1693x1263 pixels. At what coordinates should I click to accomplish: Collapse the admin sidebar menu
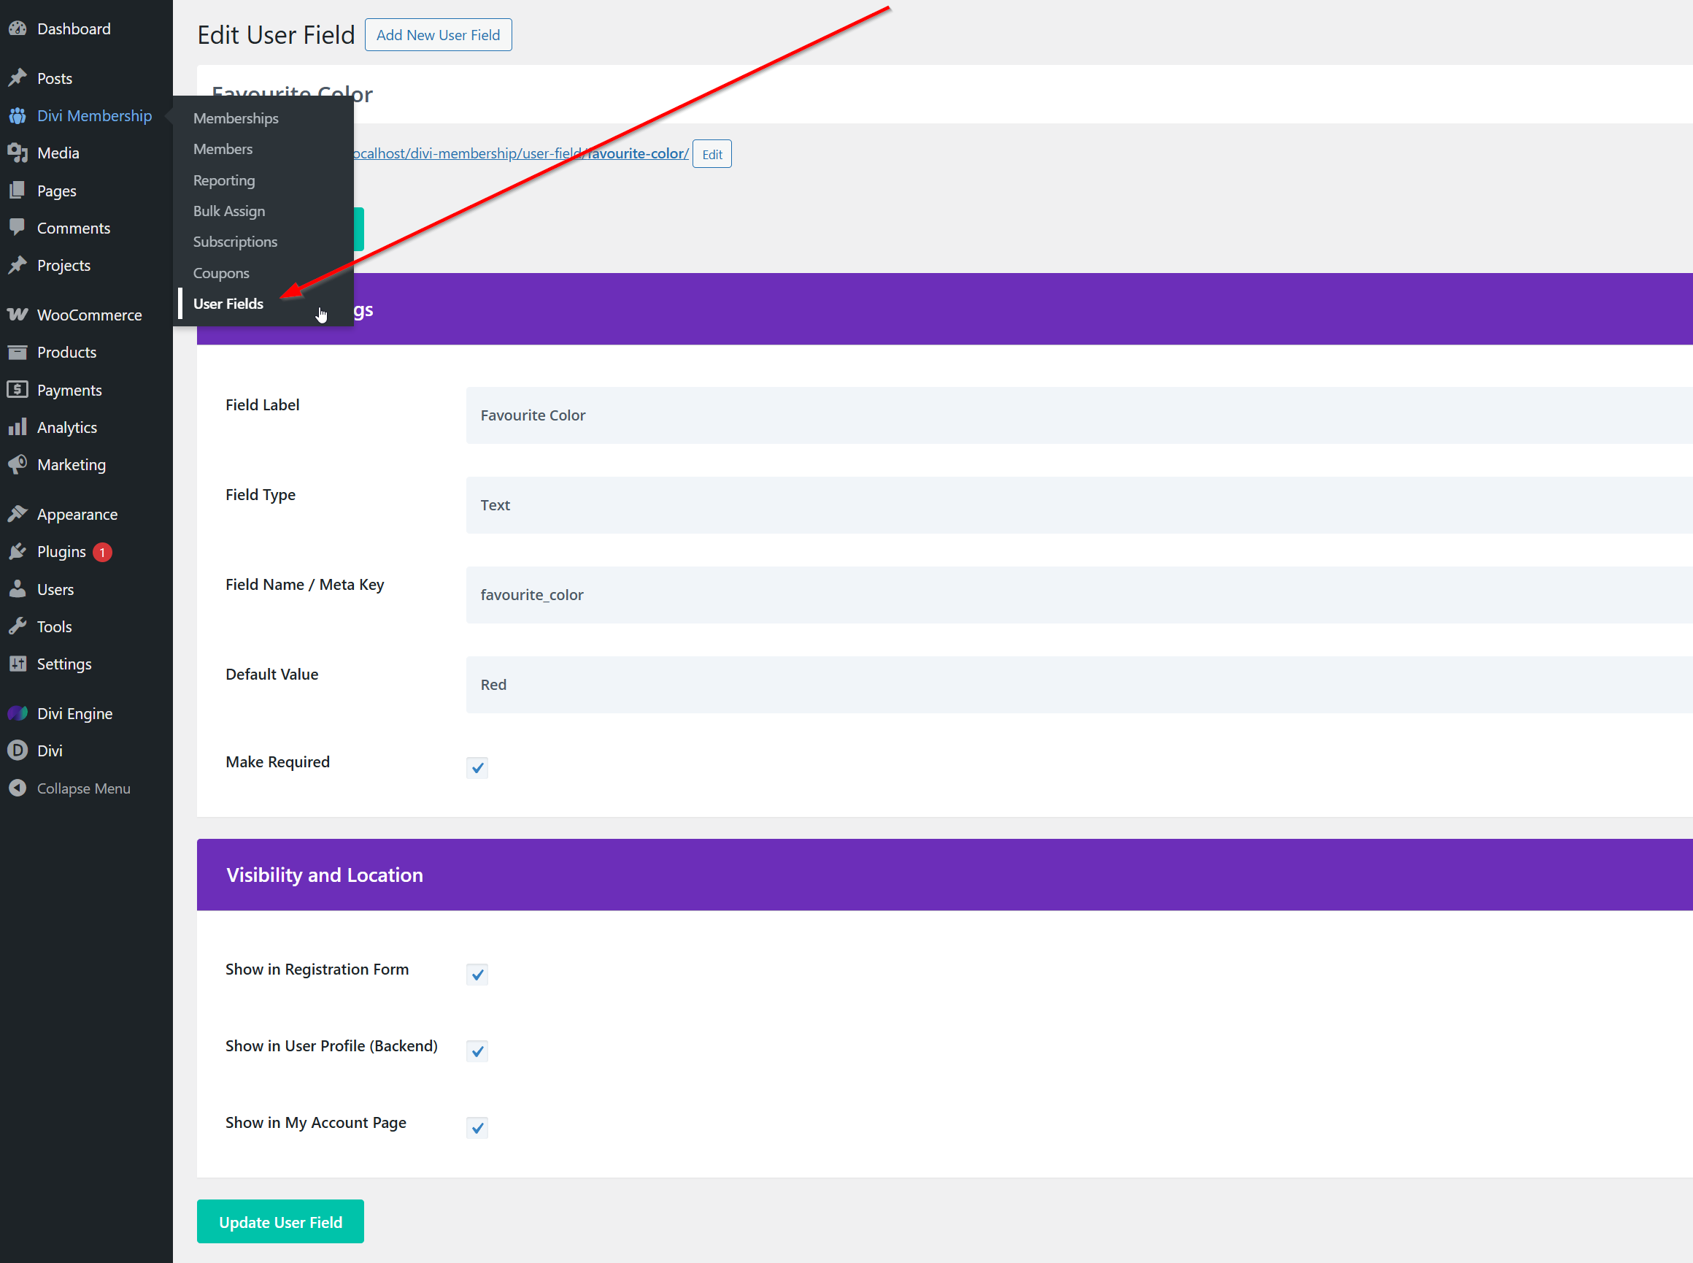pos(83,788)
